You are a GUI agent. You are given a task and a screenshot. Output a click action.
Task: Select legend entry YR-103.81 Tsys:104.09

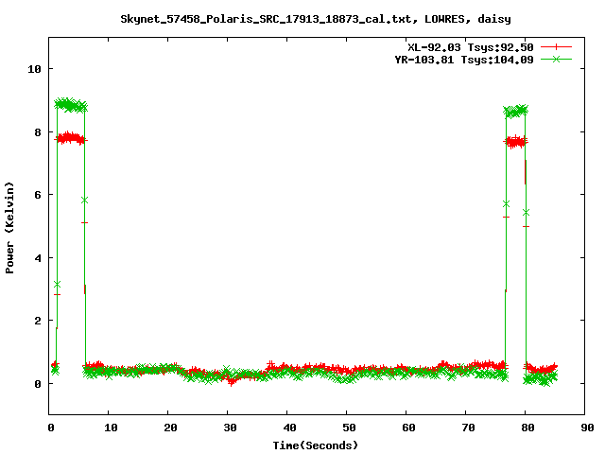(464, 60)
